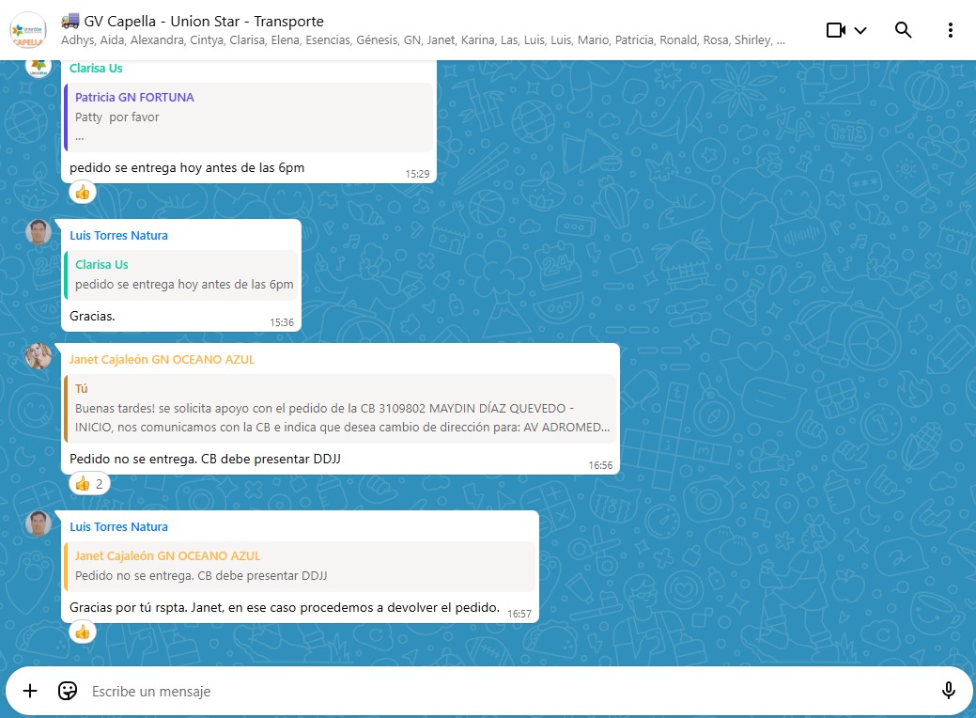
Task: Start a video call in the group
Action: [836, 30]
